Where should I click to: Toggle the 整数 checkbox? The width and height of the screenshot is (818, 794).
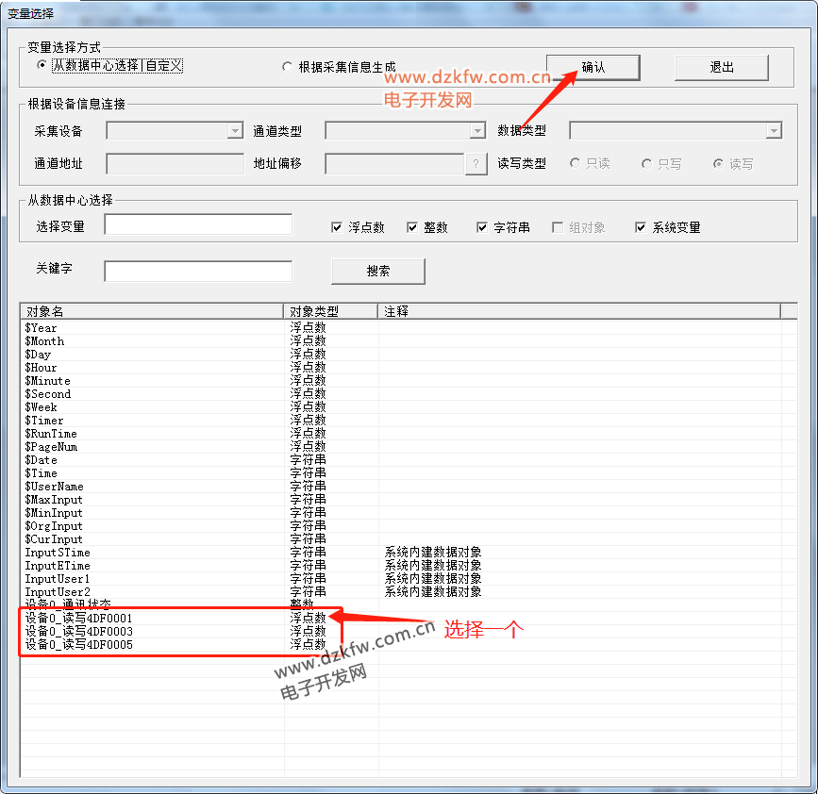(412, 227)
